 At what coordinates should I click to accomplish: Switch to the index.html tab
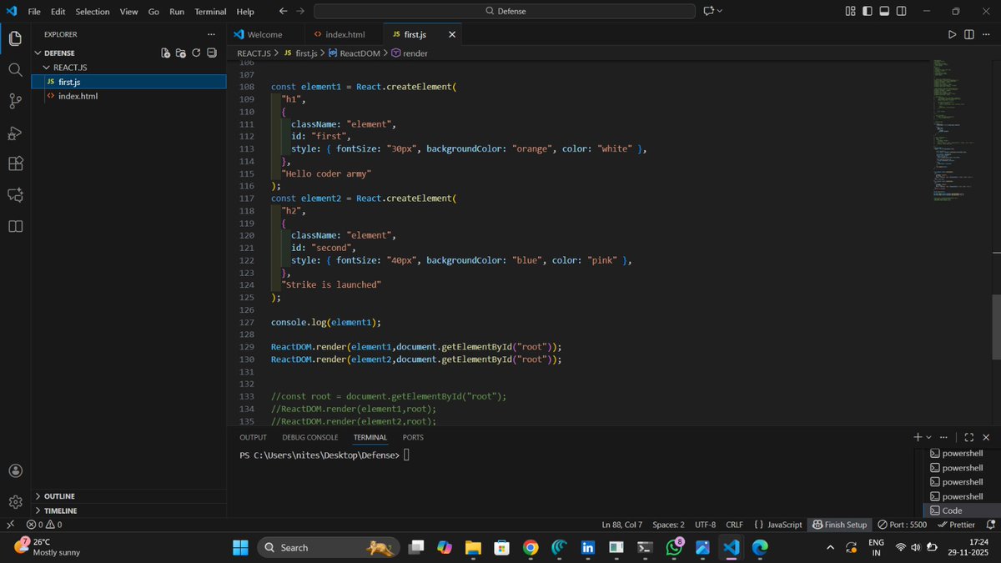coord(346,34)
